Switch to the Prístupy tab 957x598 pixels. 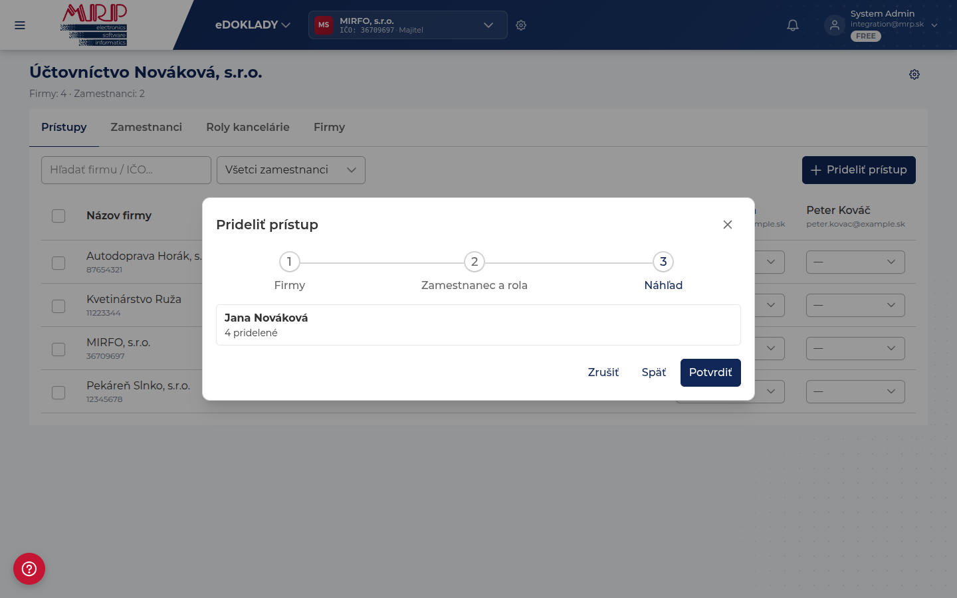64,127
